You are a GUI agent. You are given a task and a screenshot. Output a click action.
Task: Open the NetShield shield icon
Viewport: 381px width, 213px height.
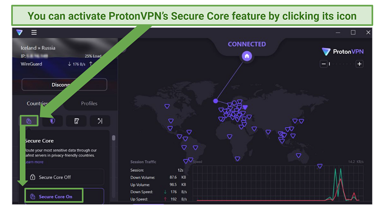(52, 121)
